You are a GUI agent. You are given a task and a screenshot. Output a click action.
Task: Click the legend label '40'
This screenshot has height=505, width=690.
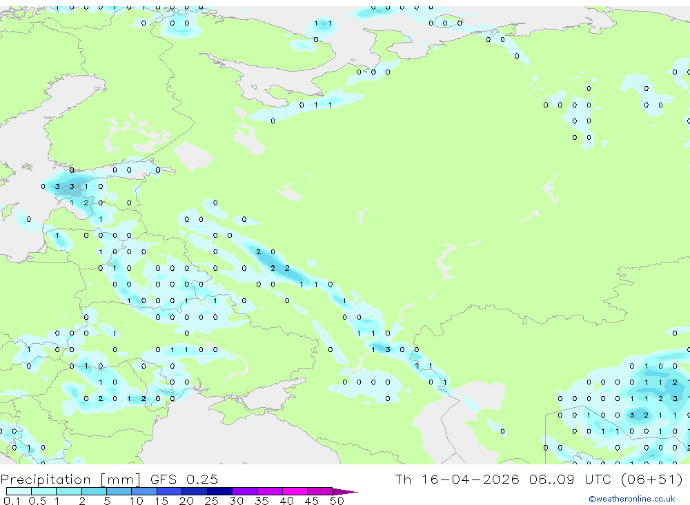286,501
